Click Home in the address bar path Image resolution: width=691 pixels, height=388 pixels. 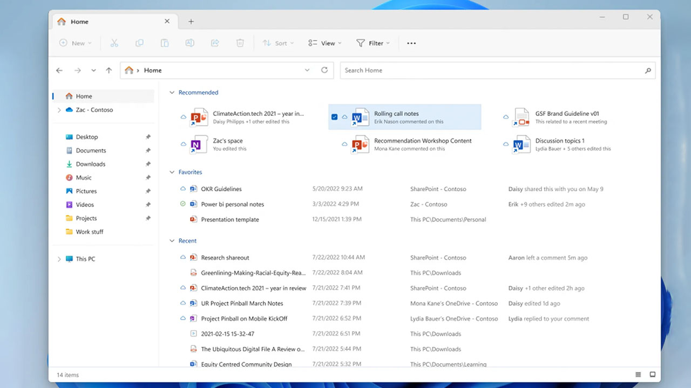click(x=153, y=71)
